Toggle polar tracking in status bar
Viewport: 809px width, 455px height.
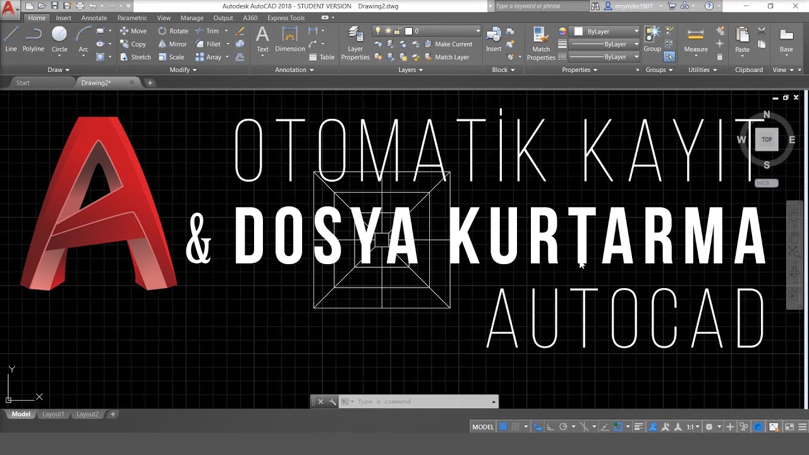563,427
